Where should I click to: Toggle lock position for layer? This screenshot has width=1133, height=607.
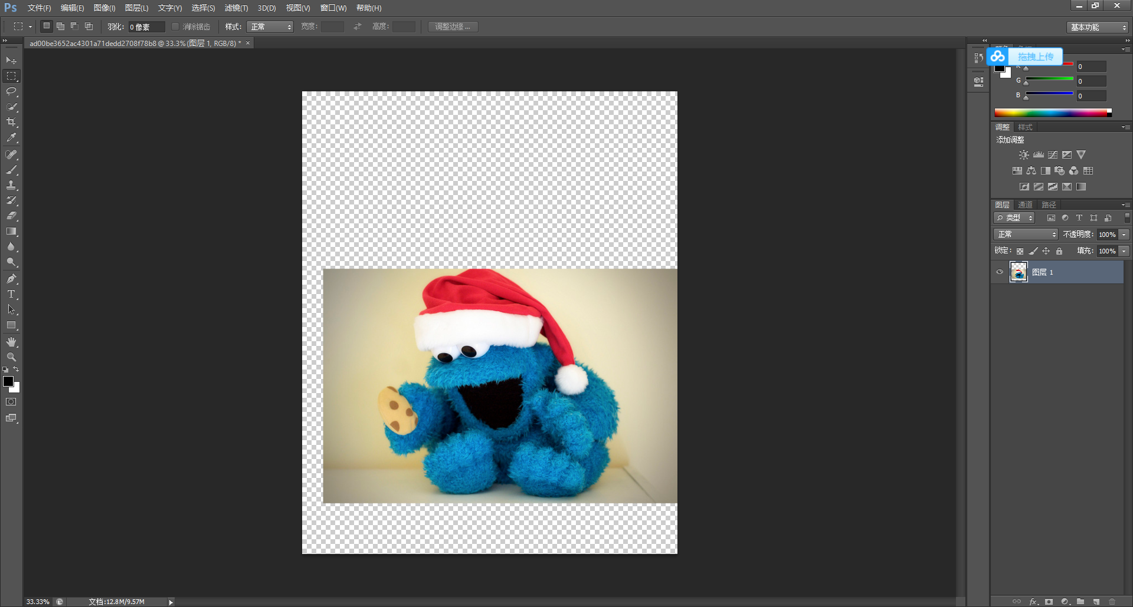[1046, 251]
